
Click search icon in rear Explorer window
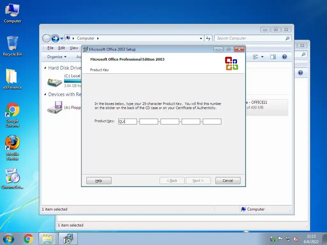click(x=303, y=54)
